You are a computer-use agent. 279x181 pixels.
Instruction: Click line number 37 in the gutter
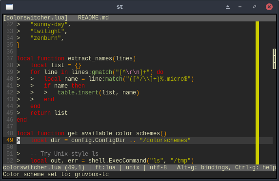pos(10,58)
